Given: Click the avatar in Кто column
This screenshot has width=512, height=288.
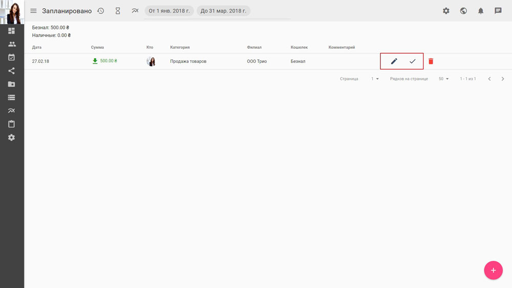Looking at the screenshot, I should pyautogui.click(x=151, y=61).
